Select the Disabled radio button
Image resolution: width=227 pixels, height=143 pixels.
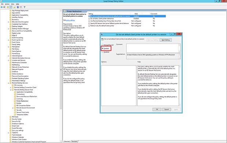click(x=103, y=52)
